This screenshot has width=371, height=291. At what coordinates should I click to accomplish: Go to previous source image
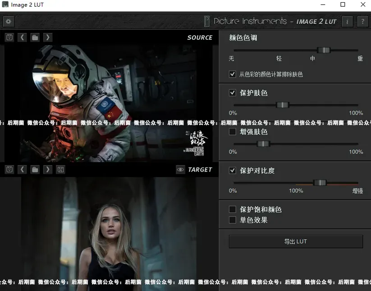pyautogui.click(x=22, y=37)
